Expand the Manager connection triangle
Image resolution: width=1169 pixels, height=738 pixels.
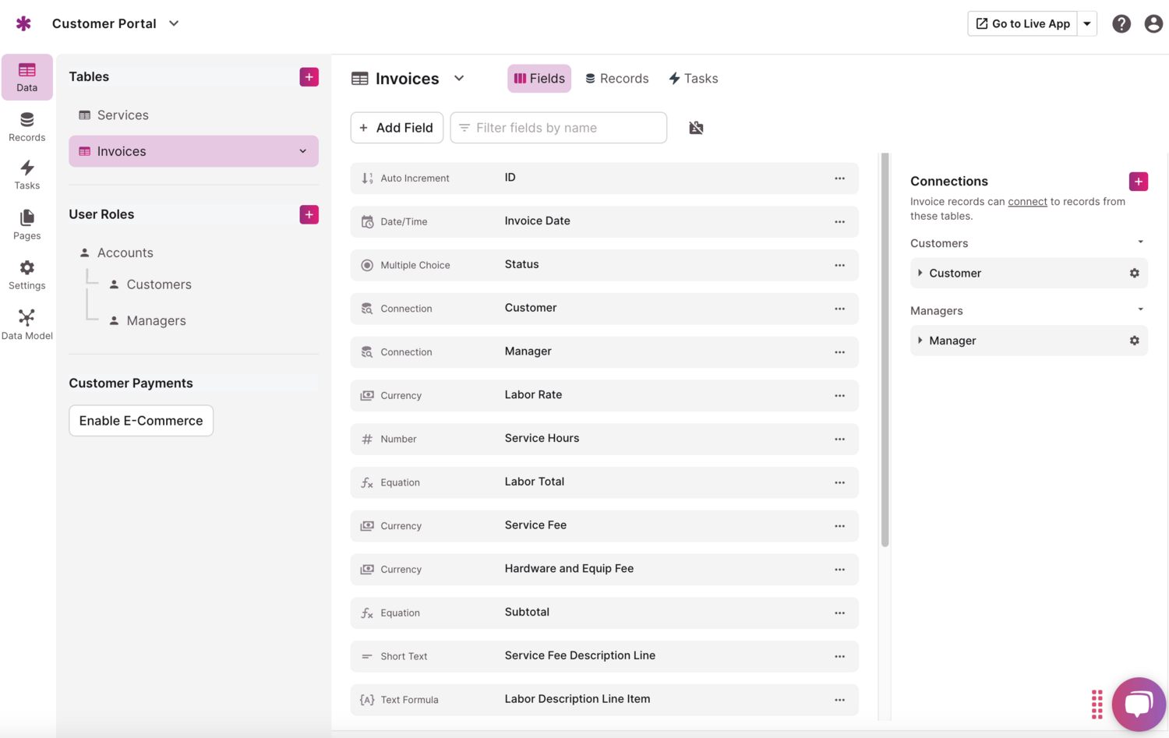click(920, 341)
